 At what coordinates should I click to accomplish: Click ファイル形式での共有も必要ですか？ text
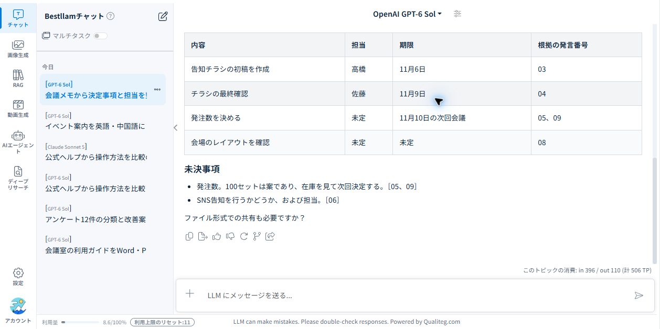pyautogui.click(x=244, y=217)
